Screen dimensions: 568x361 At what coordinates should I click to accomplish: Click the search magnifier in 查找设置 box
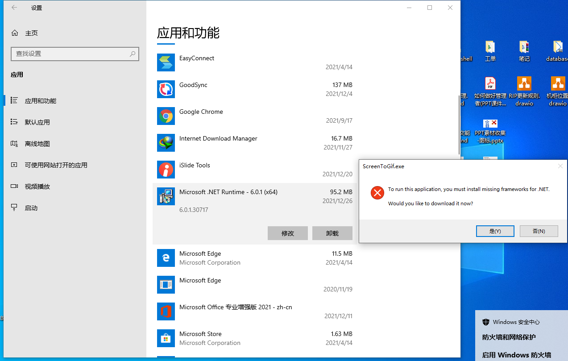coord(133,54)
